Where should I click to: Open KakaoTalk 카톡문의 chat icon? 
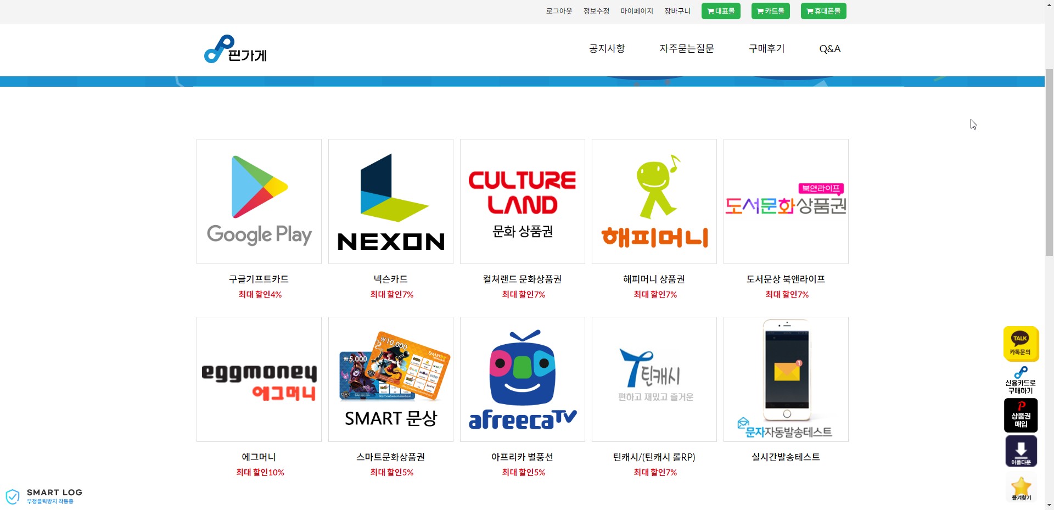[1021, 344]
